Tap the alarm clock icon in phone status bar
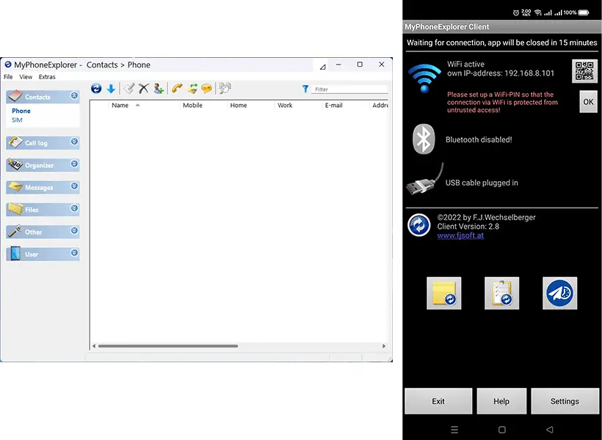Screen dimensions: 602x440 516,12
